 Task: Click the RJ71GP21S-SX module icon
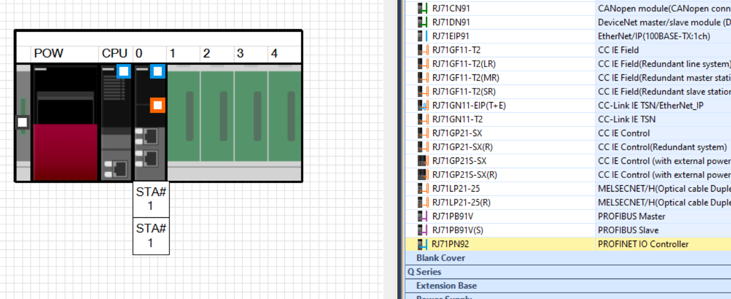click(x=423, y=161)
